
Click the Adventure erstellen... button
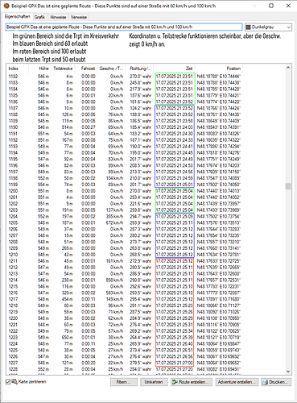click(x=237, y=382)
